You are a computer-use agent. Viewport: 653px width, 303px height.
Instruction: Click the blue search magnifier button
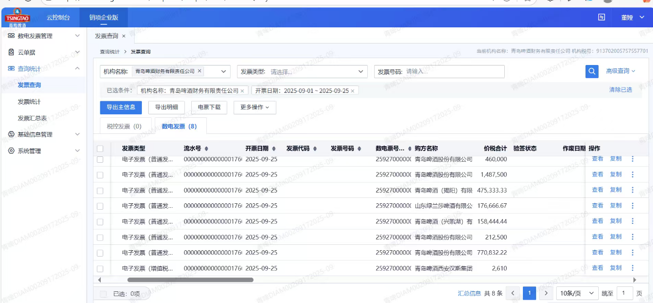point(592,71)
